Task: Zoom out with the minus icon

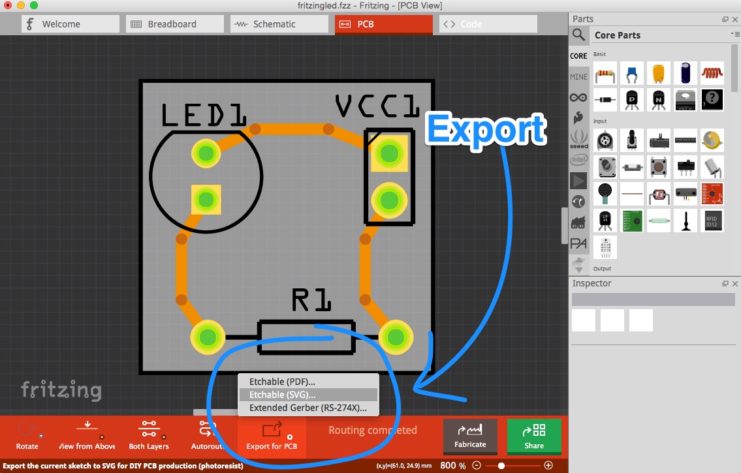Action: tap(477, 465)
